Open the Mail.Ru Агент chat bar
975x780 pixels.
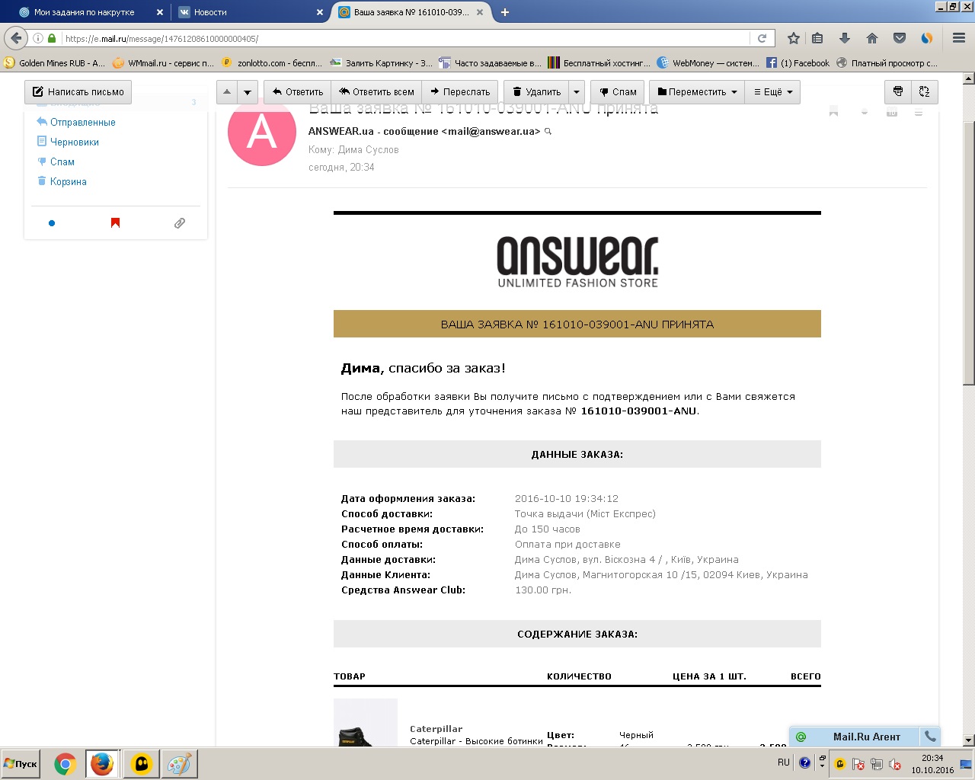pos(855,737)
